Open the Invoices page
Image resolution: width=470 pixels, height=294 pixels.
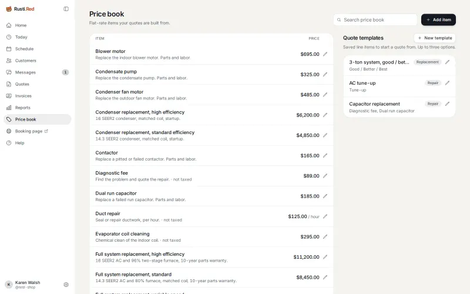coord(38,96)
